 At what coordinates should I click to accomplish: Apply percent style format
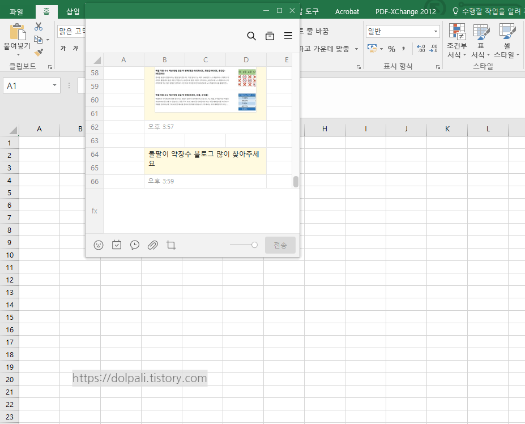[x=391, y=49]
